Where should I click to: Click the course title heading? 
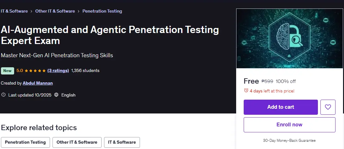(110, 35)
